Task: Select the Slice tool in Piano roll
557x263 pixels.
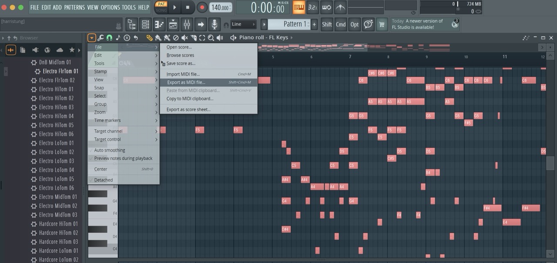Action: [194, 38]
